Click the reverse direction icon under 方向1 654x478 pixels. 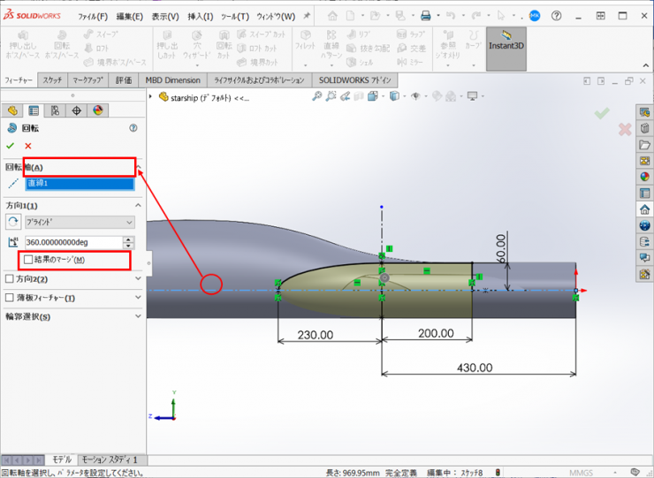[13, 223]
